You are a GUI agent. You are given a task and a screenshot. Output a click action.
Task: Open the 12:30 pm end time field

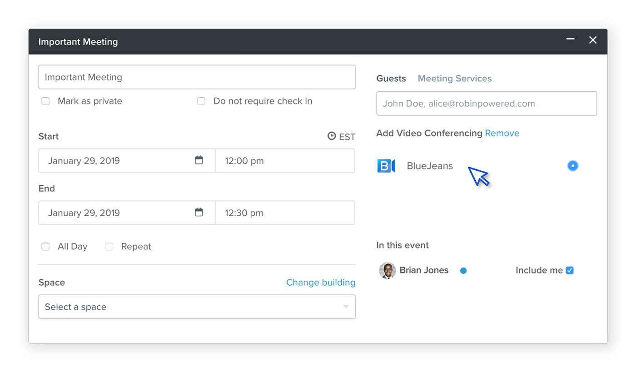click(285, 213)
